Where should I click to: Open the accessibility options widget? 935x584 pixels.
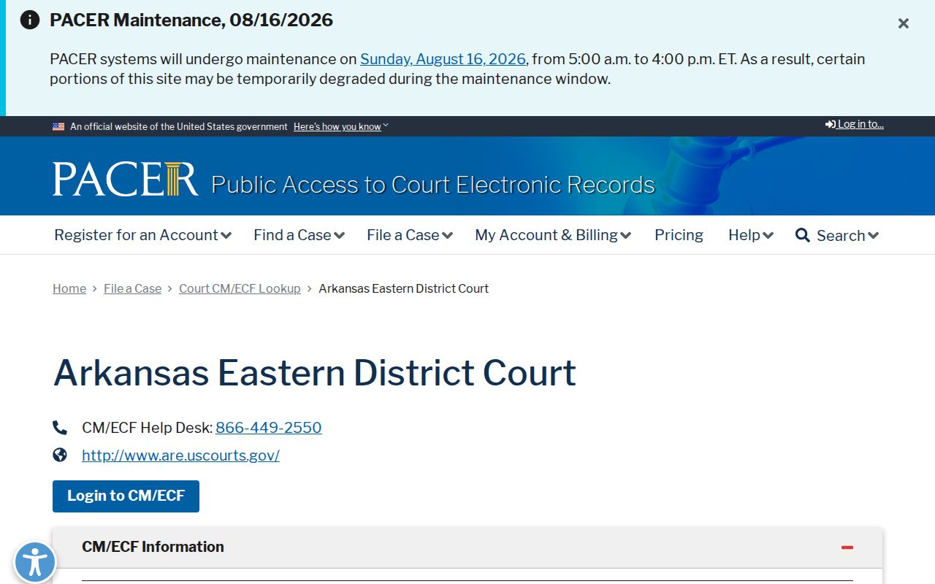[34, 562]
